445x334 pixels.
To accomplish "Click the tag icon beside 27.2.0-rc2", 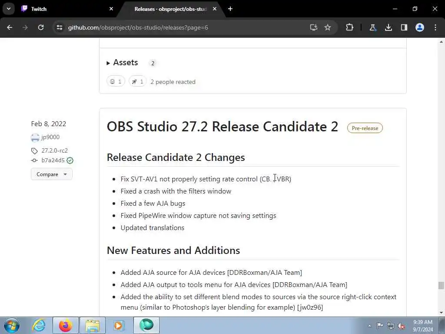I will click(34, 151).
